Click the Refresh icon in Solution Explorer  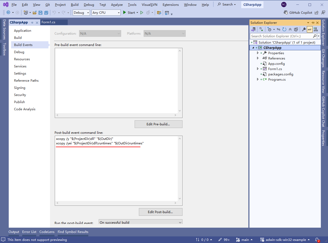(284, 29)
